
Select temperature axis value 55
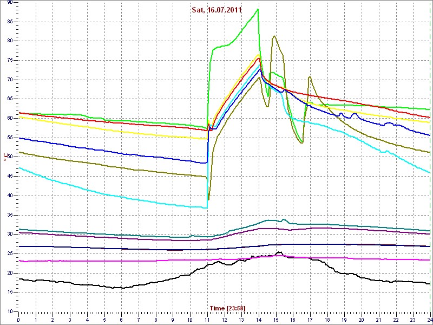[x=10, y=138]
